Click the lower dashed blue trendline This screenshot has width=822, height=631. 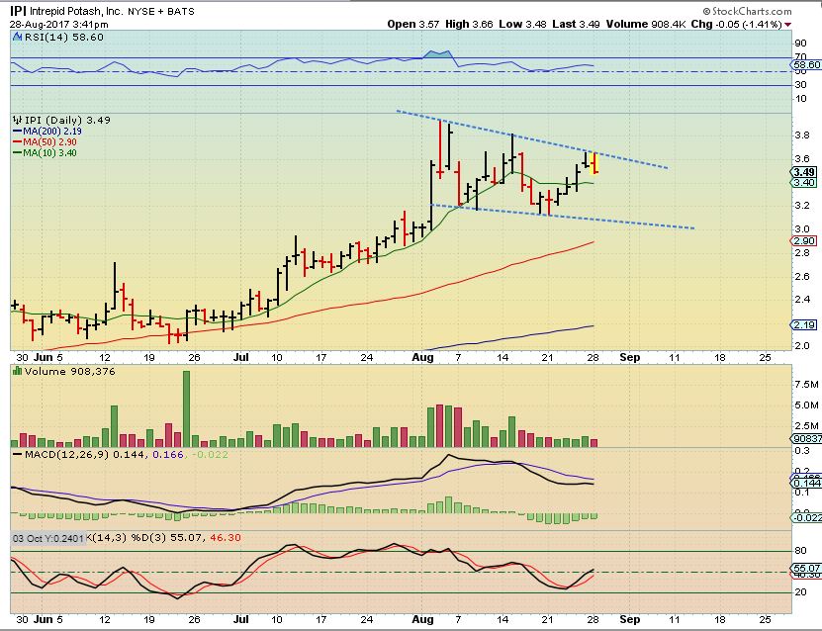[562, 217]
